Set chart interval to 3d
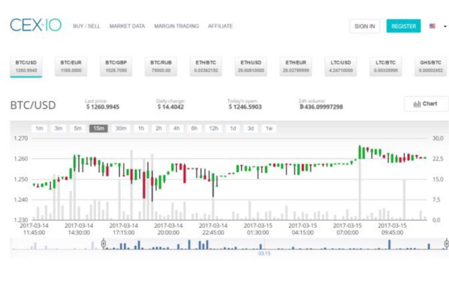 251,128
